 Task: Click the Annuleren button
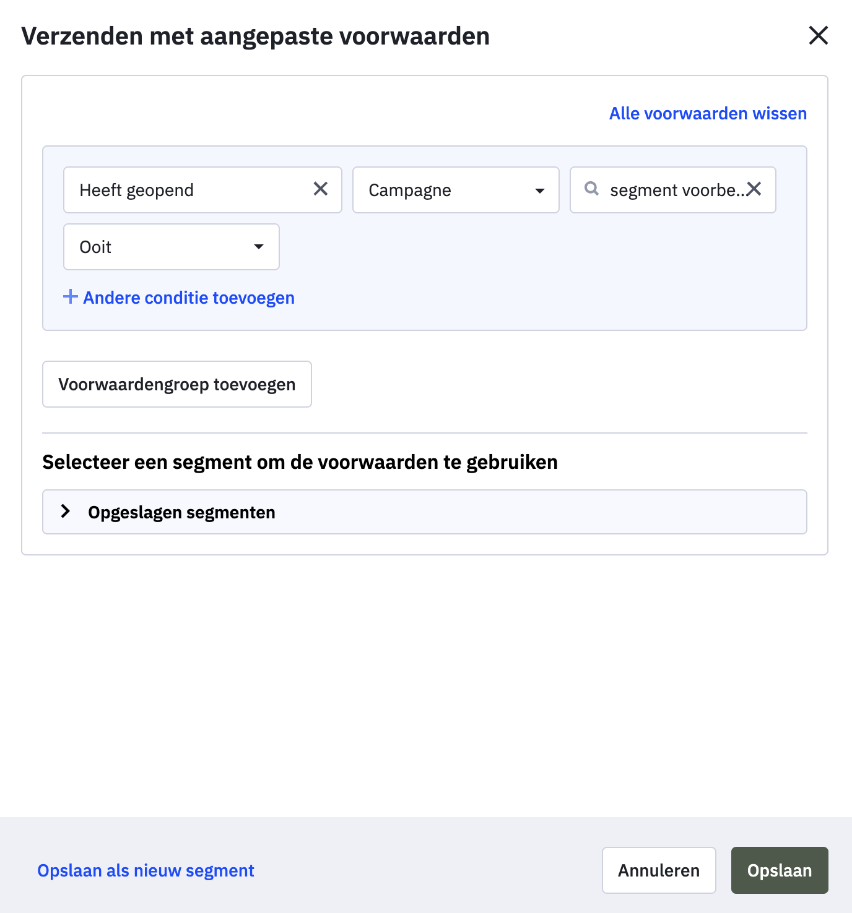tap(658, 870)
